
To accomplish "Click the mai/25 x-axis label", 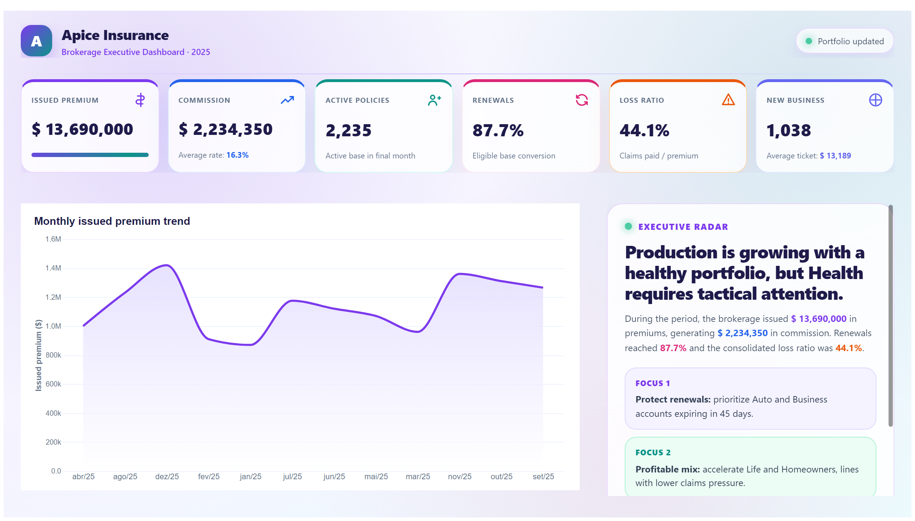I will coord(376,476).
